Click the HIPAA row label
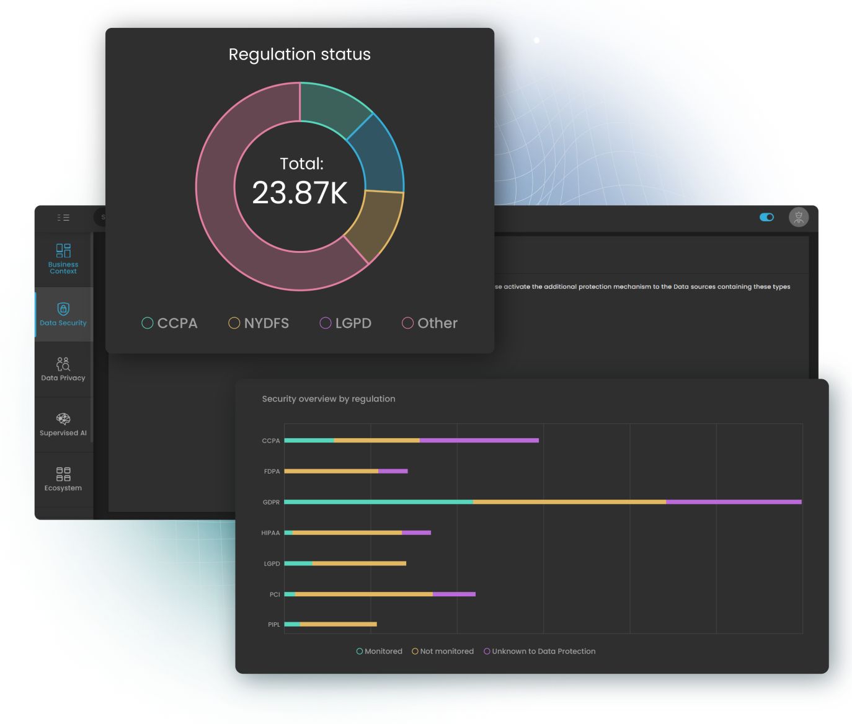 click(x=270, y=533)
